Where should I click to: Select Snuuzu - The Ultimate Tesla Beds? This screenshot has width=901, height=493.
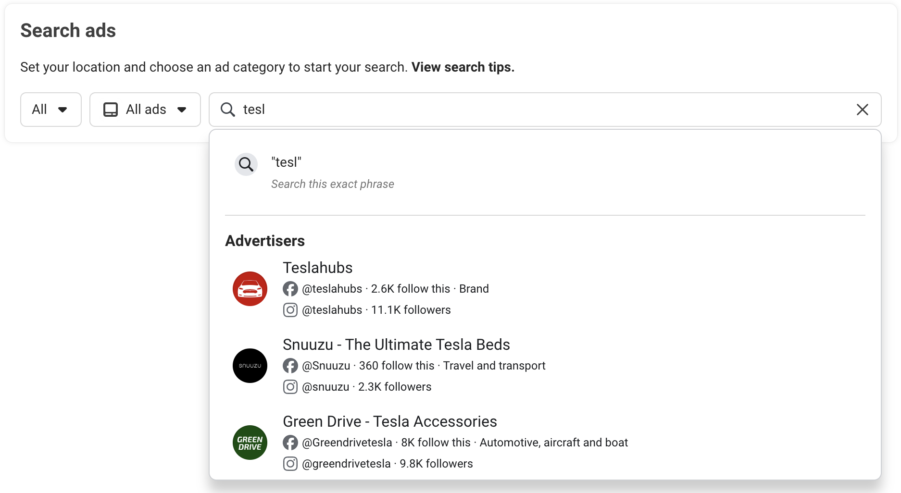545,365
